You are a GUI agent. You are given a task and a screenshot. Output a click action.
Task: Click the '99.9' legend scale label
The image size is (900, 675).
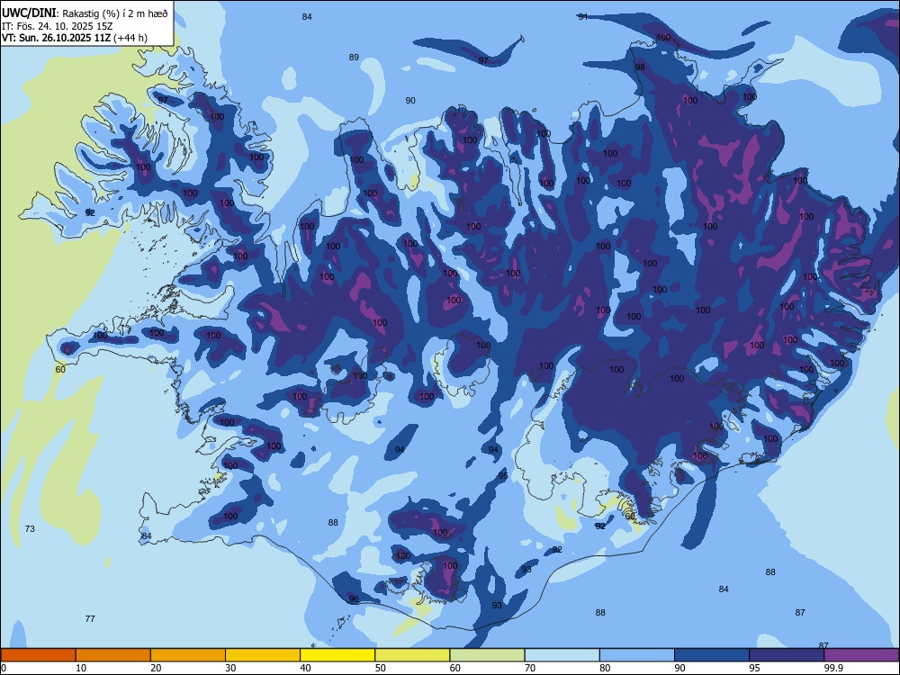833,668
